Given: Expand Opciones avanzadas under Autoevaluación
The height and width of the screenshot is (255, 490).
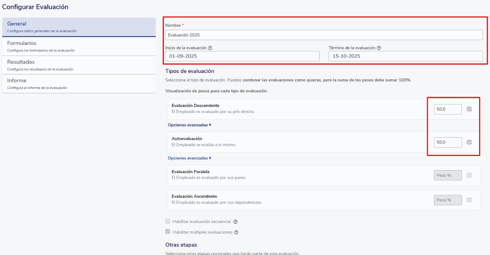Looking at the screenshot, I should pos(189,158).
